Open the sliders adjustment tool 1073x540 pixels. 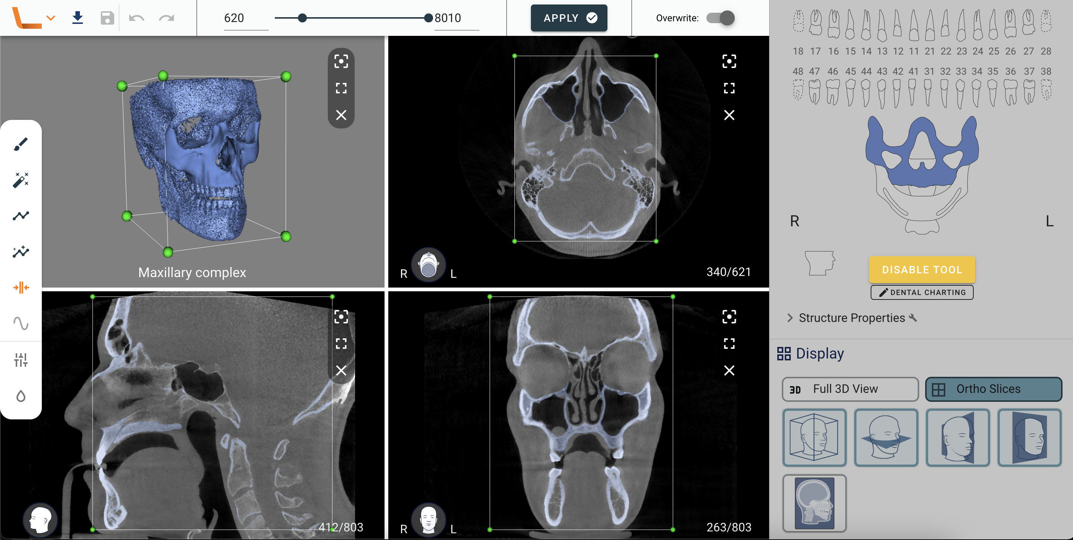[x=21, y=360]
